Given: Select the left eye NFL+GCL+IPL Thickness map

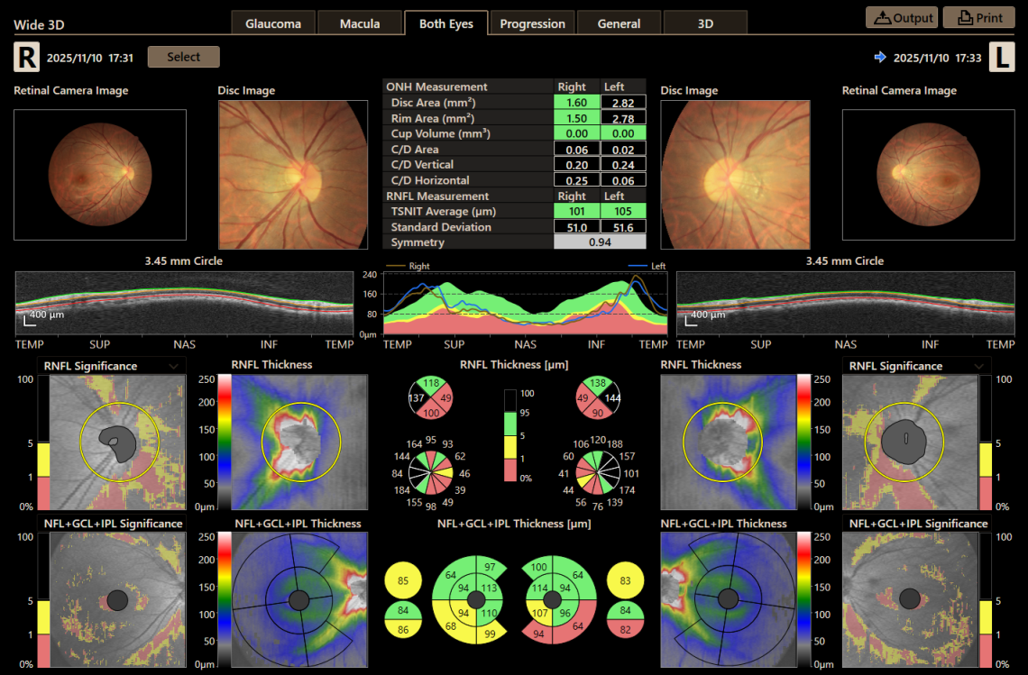Looking at the screenshot, I should pos(728,597).
